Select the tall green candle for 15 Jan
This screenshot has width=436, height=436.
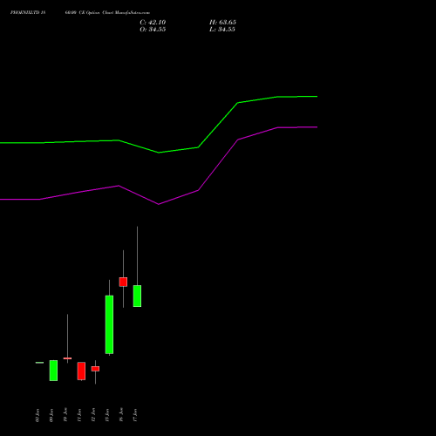point(109,324)
